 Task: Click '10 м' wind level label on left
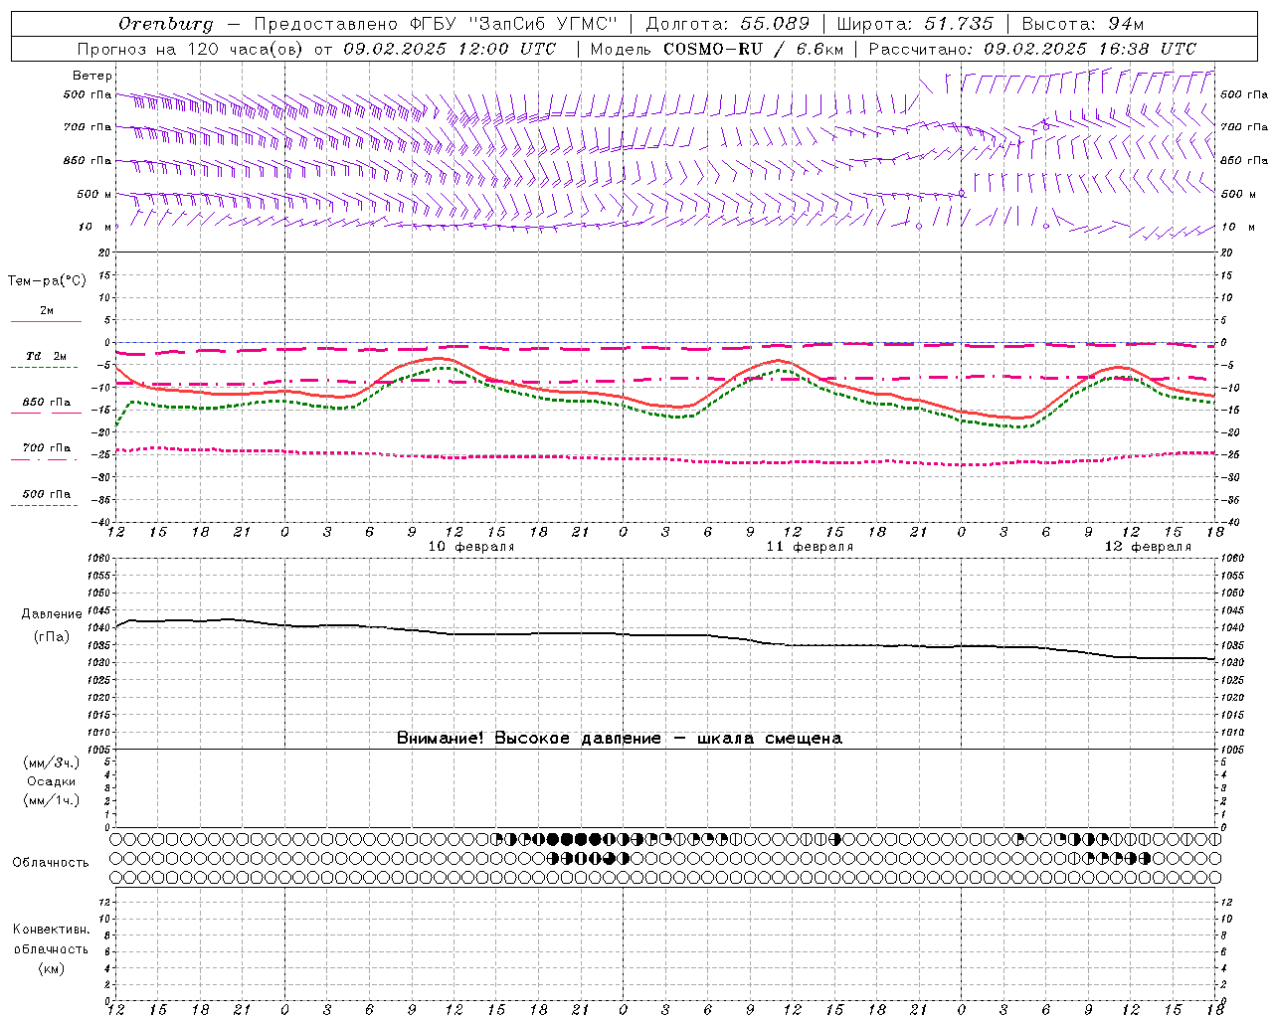tap(95, 227)
